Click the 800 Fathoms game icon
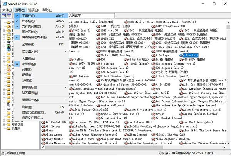This screenshot has height=156, width=231. (x=71, y=76)
